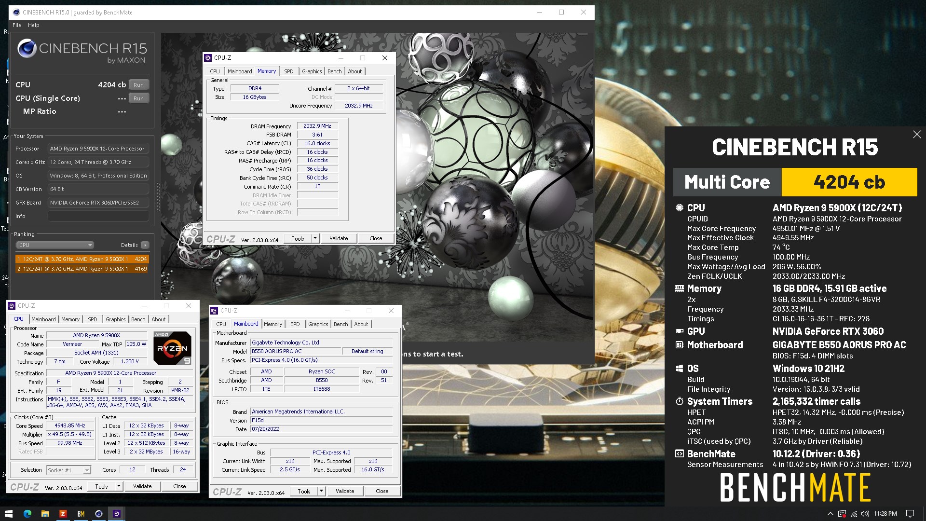Viewport: 926px width, 521px height.
Task: Select ranking entry scoring 4204
Action: tap(82, 259)
